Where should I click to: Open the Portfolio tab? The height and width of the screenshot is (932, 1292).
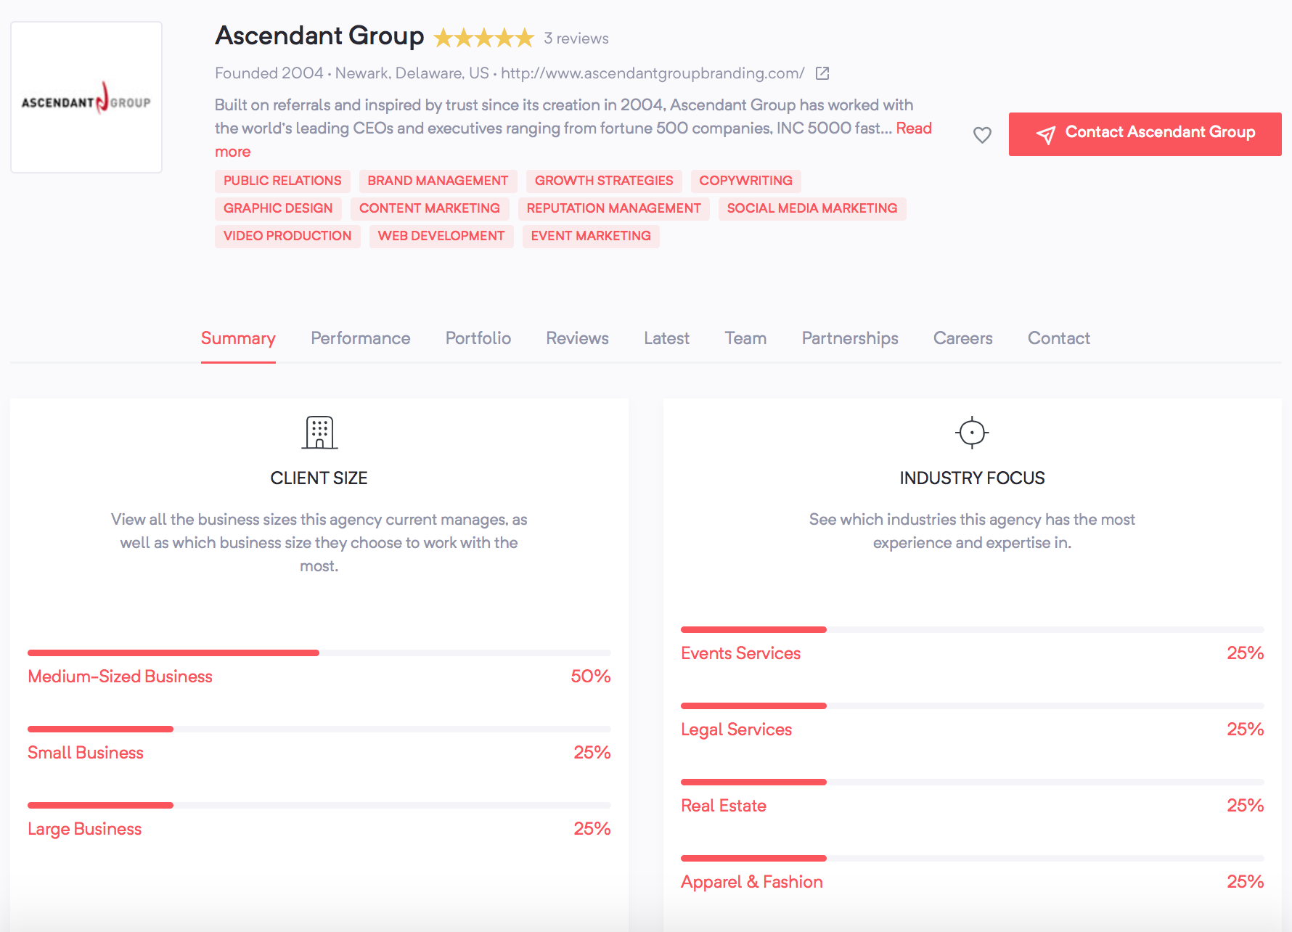coord(478,338)
